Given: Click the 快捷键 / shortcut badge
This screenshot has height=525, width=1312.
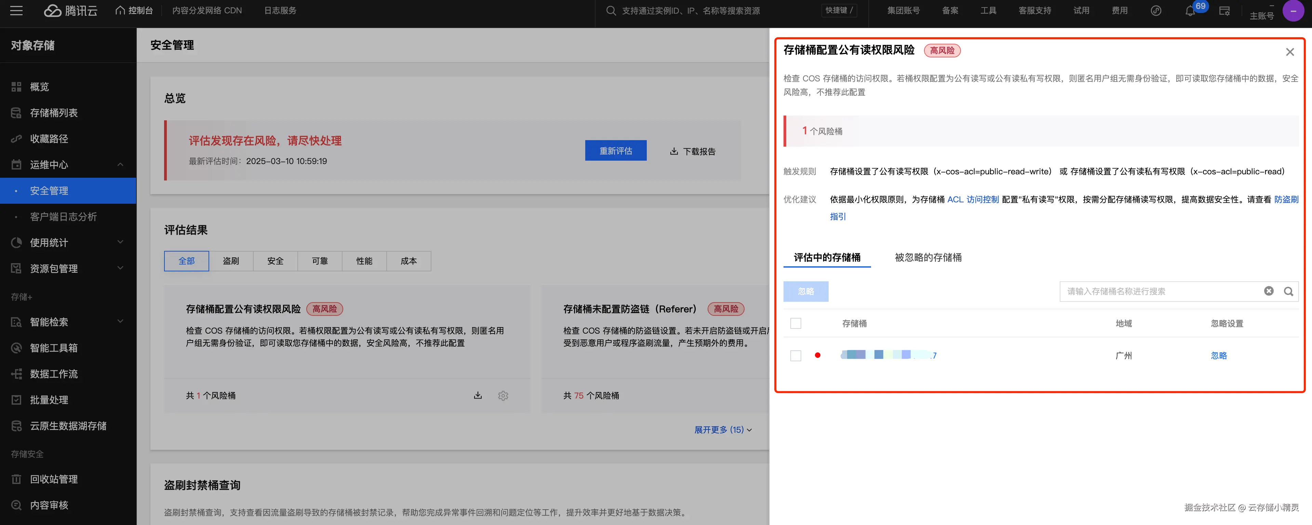Looking at the screenshot, I should [x=839, y=11].
